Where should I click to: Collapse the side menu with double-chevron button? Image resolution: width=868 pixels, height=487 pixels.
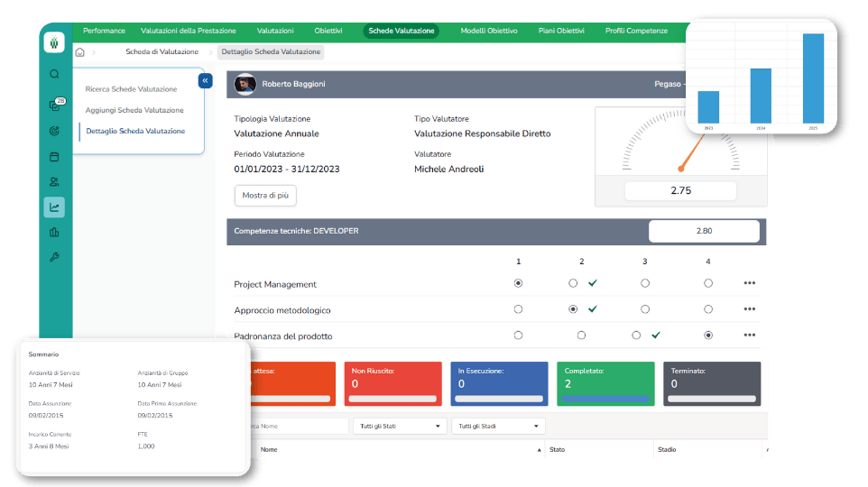205,81
